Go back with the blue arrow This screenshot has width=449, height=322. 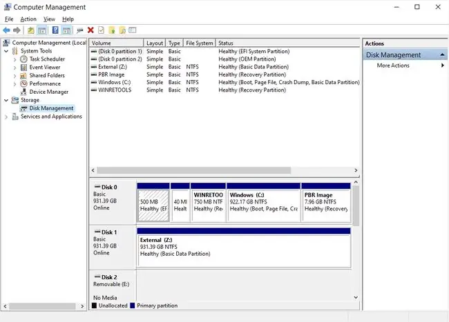[6, 30]
